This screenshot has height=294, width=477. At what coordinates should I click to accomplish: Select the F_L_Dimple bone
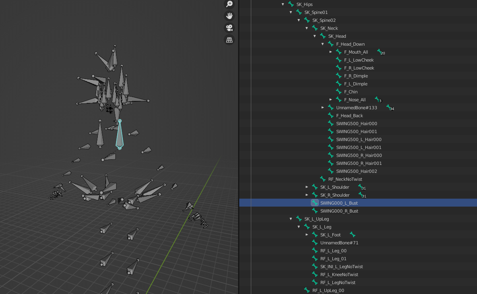tap(356, 84)
